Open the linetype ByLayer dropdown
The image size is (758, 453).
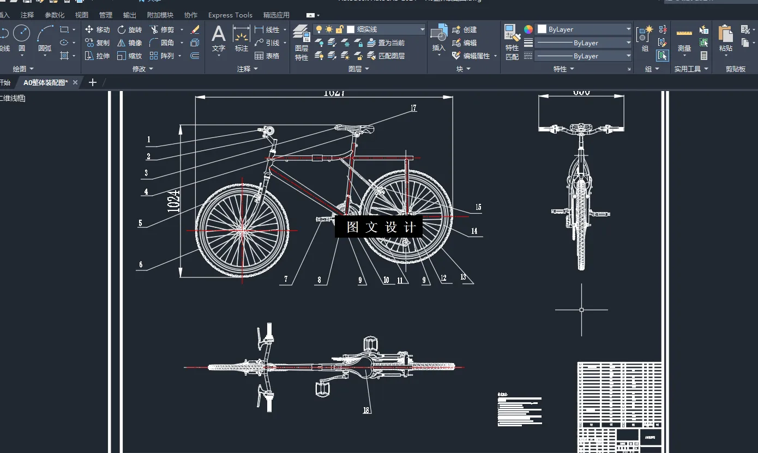click(x=583, y=56)
